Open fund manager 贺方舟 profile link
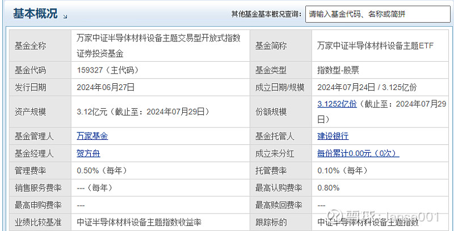The width and height of the screenshot is (454, 231). click(x=89, y=153)
